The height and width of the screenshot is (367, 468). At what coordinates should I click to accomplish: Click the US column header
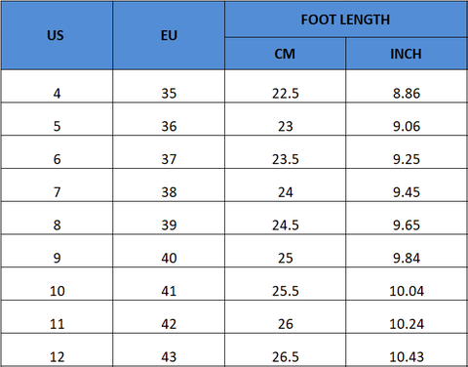[x=57, y=35]
